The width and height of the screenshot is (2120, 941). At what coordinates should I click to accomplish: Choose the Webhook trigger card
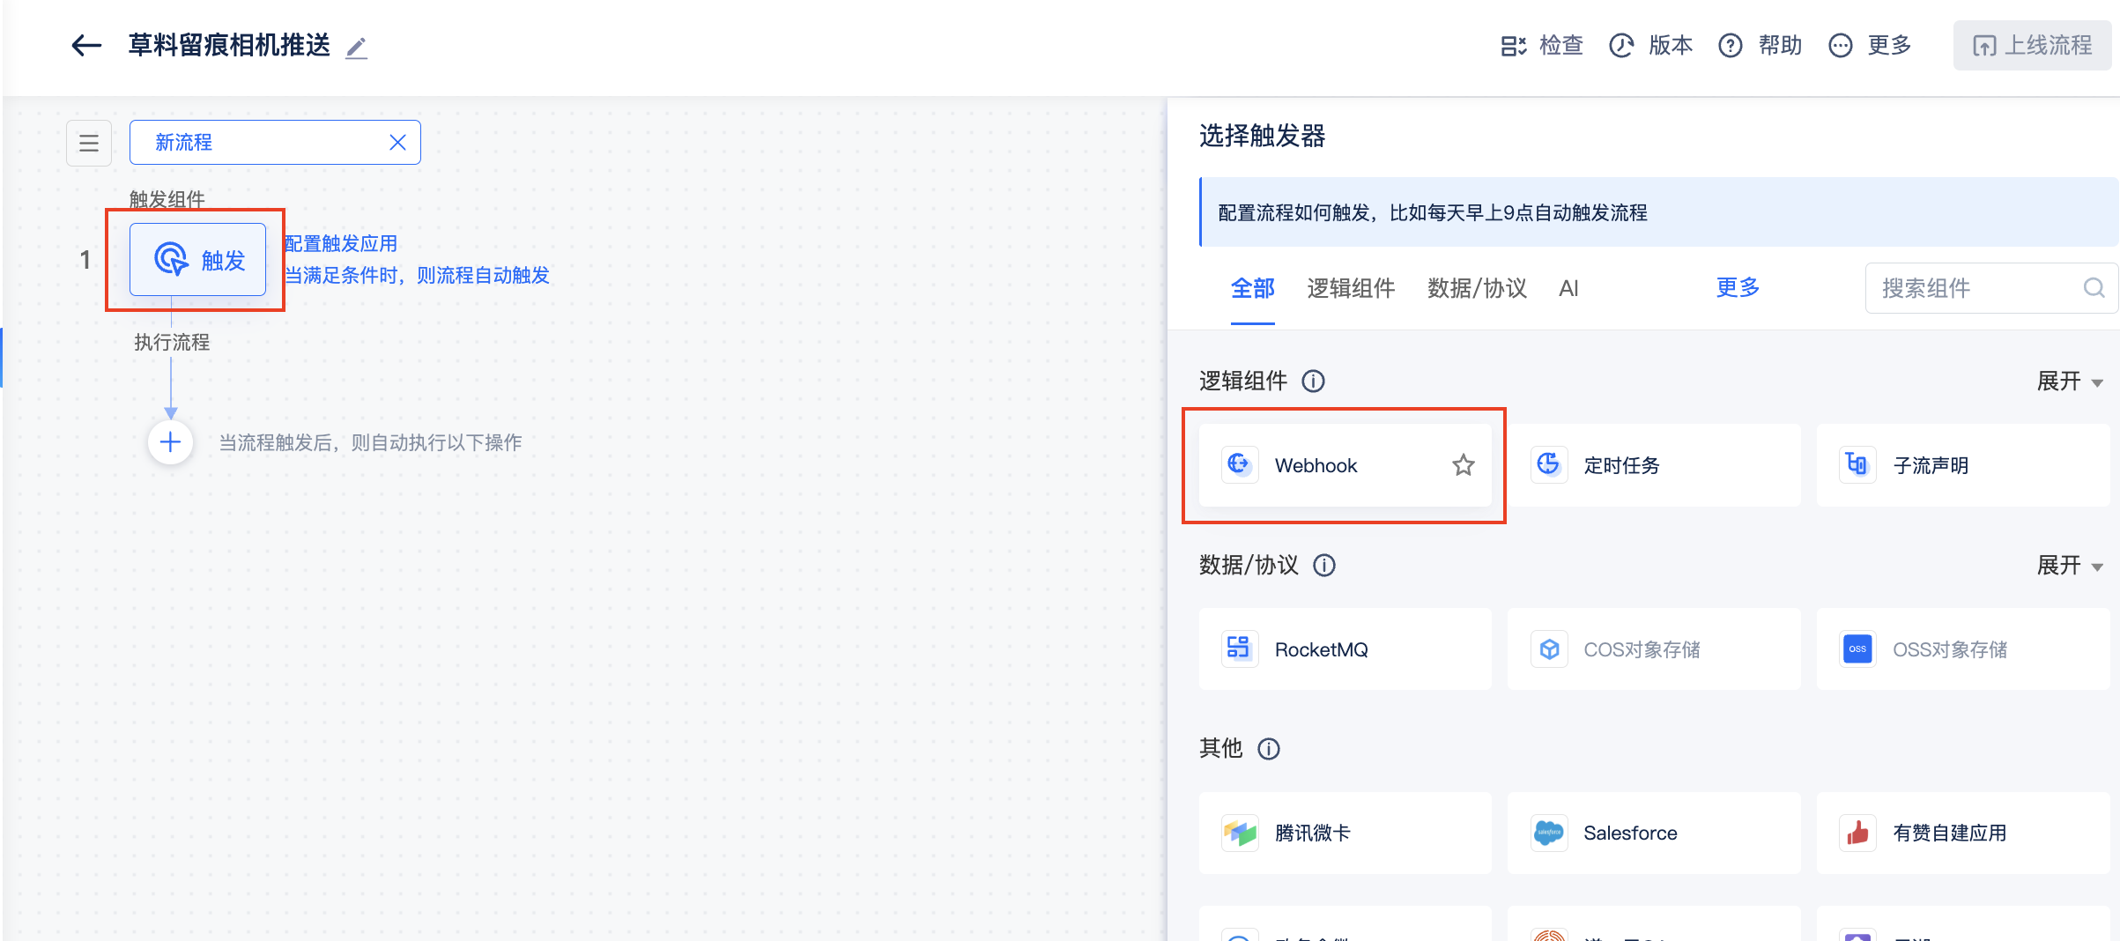[1345, 465]
